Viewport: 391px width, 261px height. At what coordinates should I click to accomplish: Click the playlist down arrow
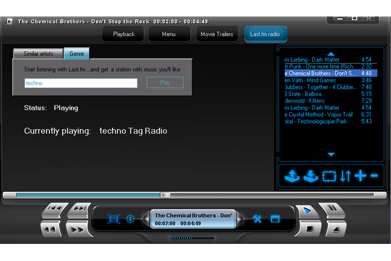pos(331,154)
